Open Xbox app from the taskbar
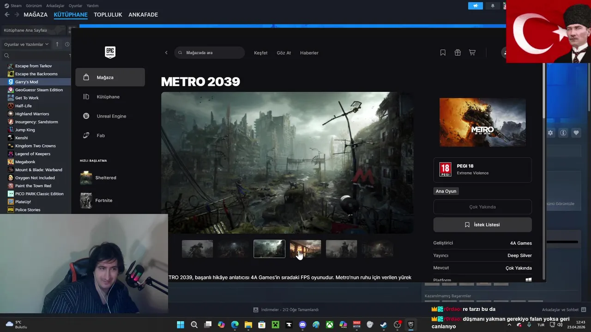The width and height of the screenshot is (591, 332). coord(330,325)
